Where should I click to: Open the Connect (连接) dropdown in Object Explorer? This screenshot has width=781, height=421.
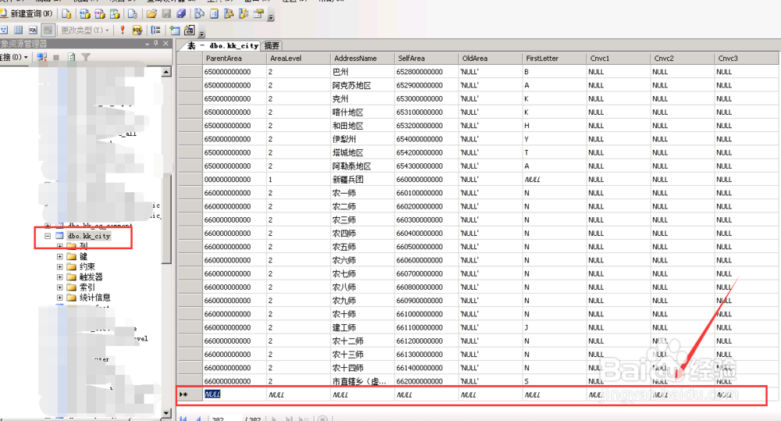[x=14, y=57]
